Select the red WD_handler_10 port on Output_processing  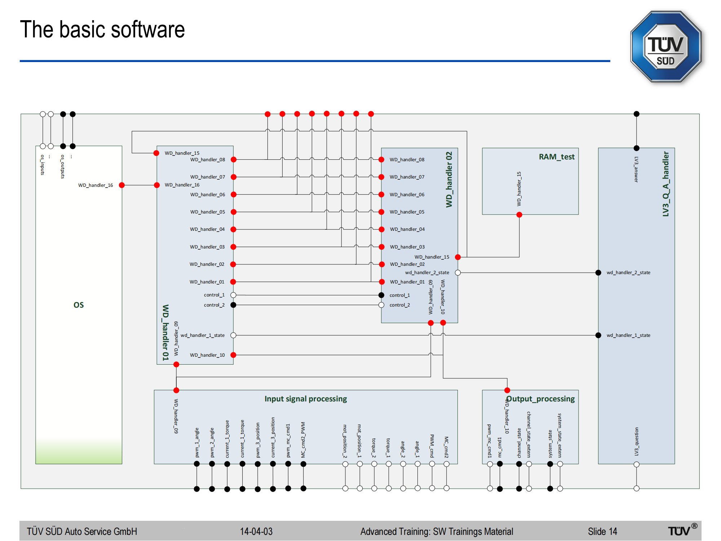click(507, 390)
